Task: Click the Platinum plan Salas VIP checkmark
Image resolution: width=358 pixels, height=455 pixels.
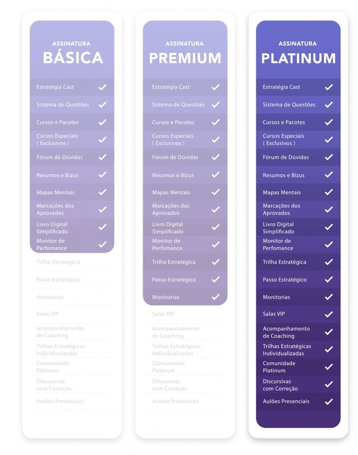Action: [328, 314]
